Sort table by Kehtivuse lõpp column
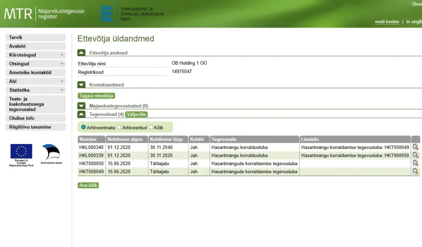The width and height of the screenshot is (422, 247). (168, 140)
